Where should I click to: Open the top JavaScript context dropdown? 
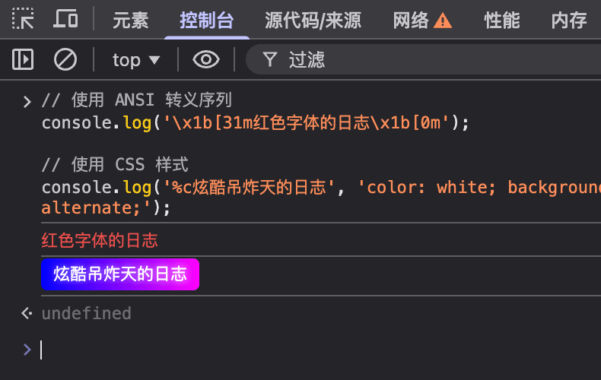[136, 59]
